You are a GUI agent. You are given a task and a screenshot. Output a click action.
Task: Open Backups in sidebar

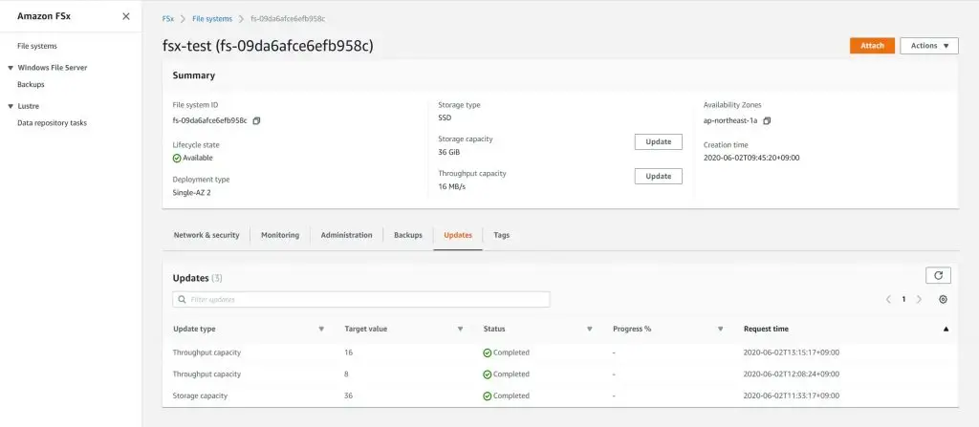[x=31, y=84]
